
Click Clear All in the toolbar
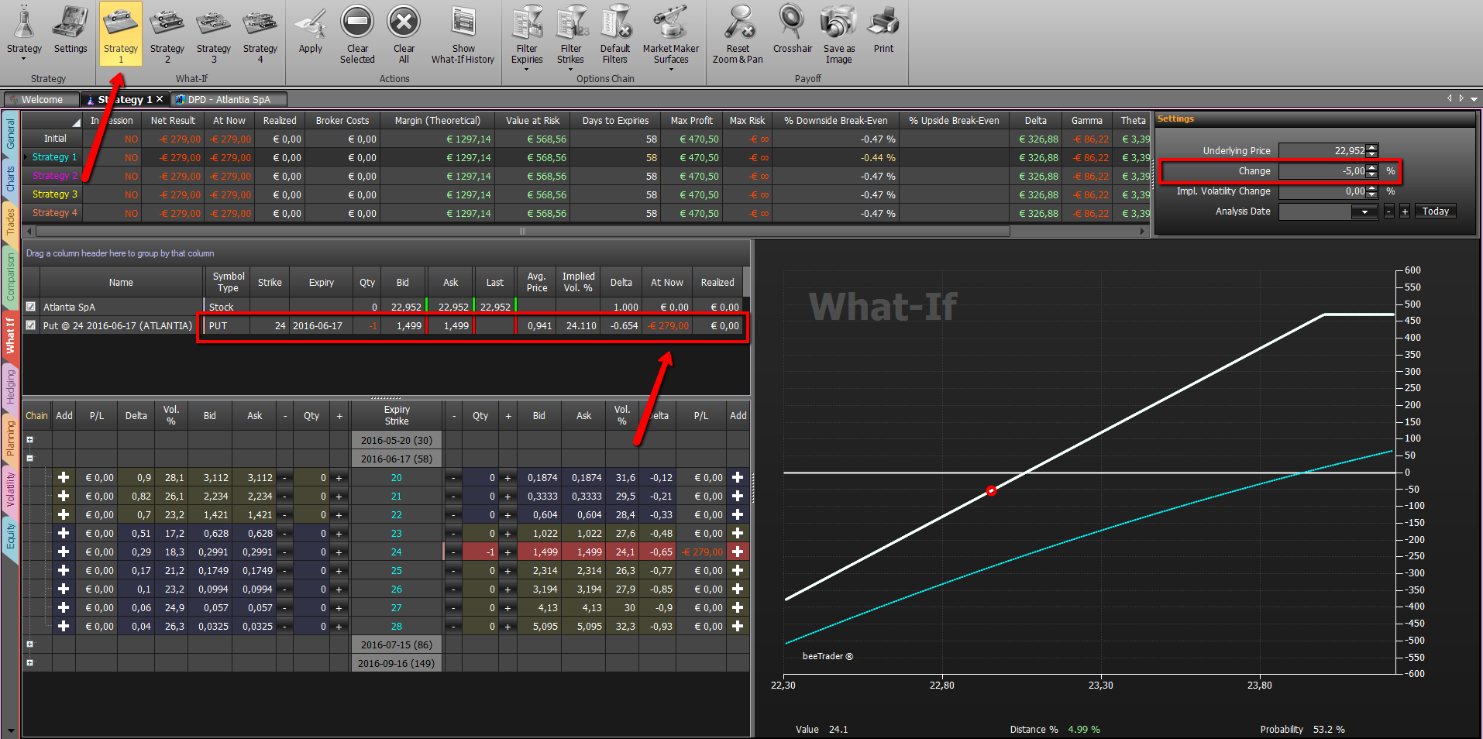(x=404, y=22)
